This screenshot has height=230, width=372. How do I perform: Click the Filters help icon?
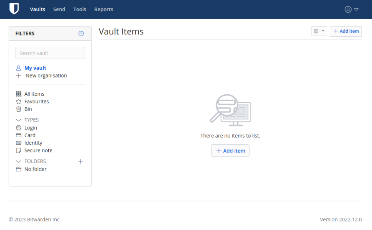[81, 33]
